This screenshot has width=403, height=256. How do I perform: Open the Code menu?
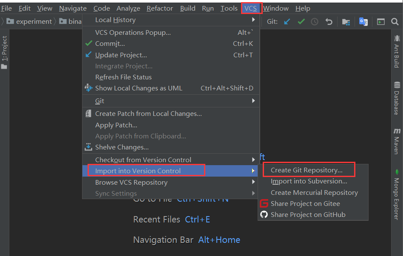coord(102,8)
